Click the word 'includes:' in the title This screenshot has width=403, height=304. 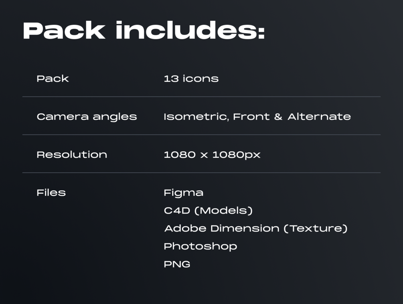click(190, 30)
